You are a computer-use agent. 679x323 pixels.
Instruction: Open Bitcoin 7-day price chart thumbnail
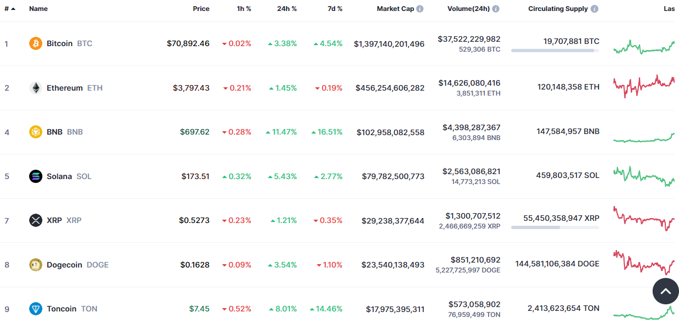[x=644, y=47]
